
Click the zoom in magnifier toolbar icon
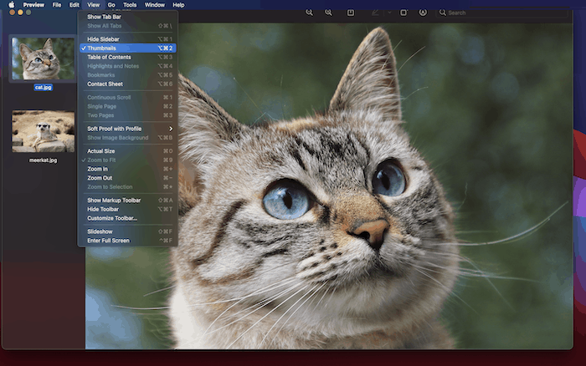point(328,13)
